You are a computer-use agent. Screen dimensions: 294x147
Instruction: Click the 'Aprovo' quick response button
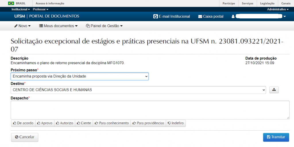tap(45, 123)
